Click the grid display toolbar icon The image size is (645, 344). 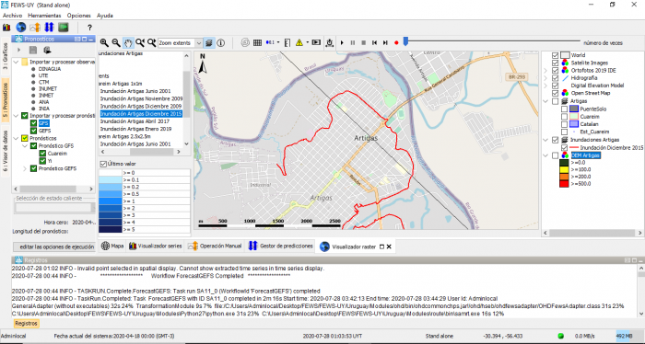coord(257,42)
